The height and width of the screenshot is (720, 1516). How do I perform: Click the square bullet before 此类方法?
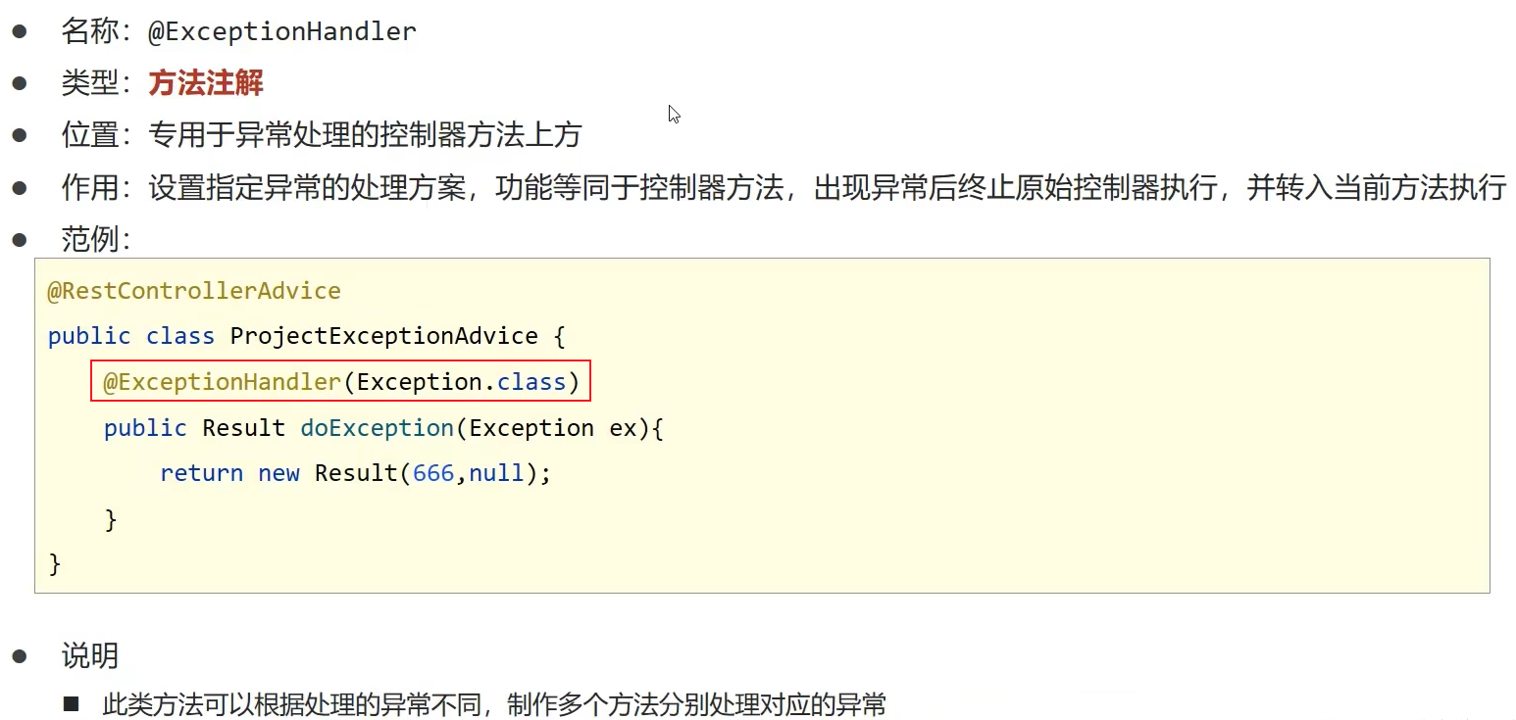71,704
